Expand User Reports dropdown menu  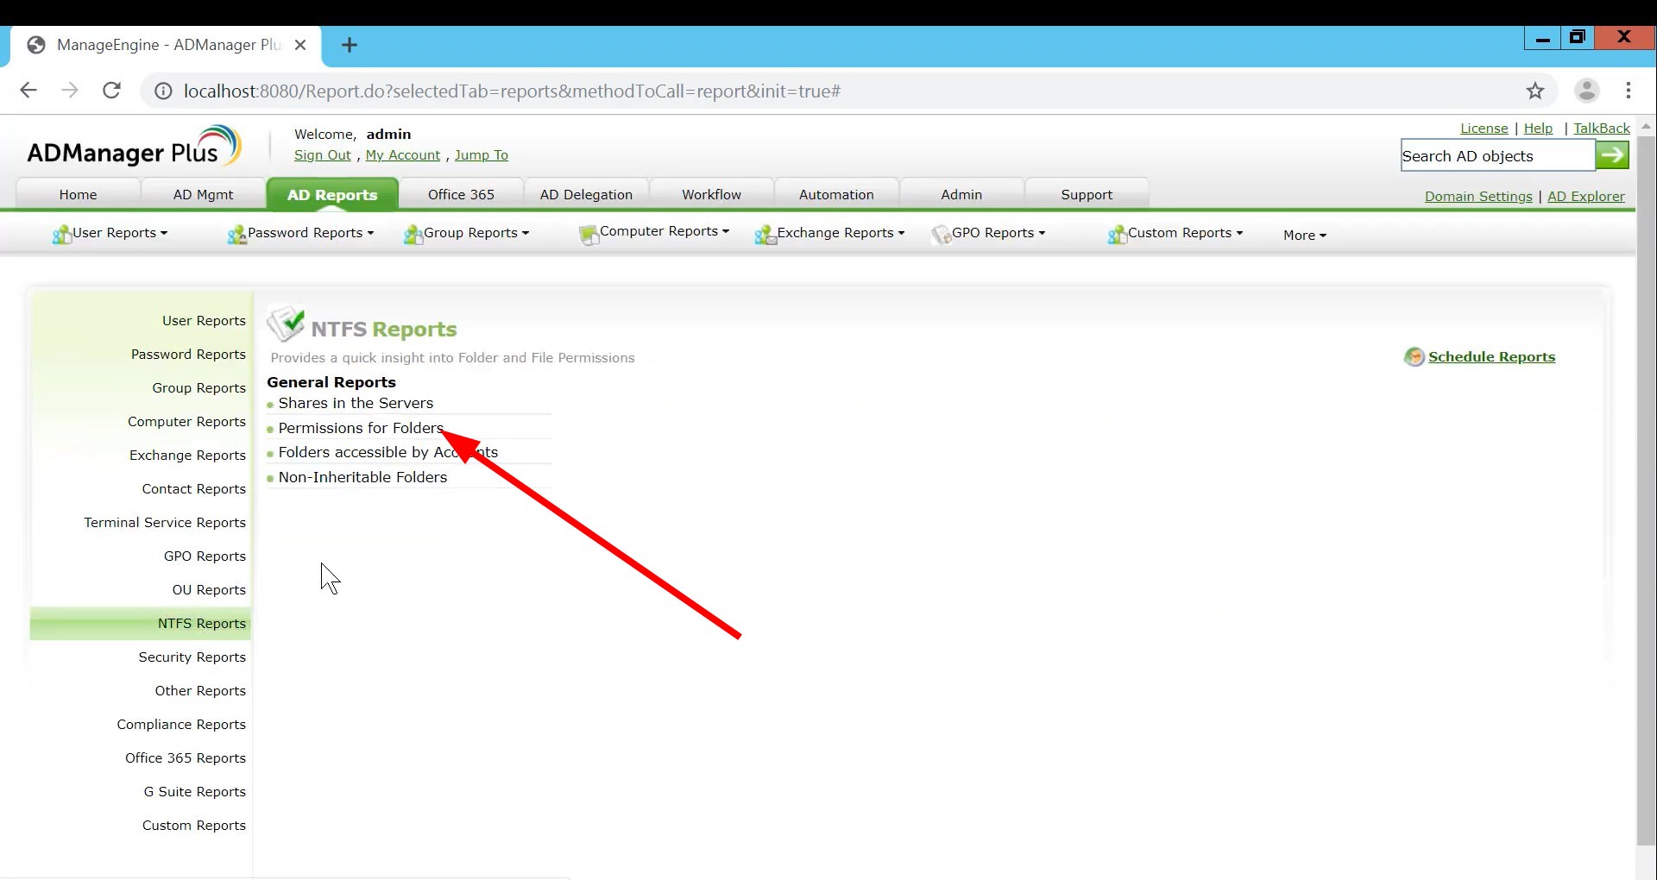(110, 233)
